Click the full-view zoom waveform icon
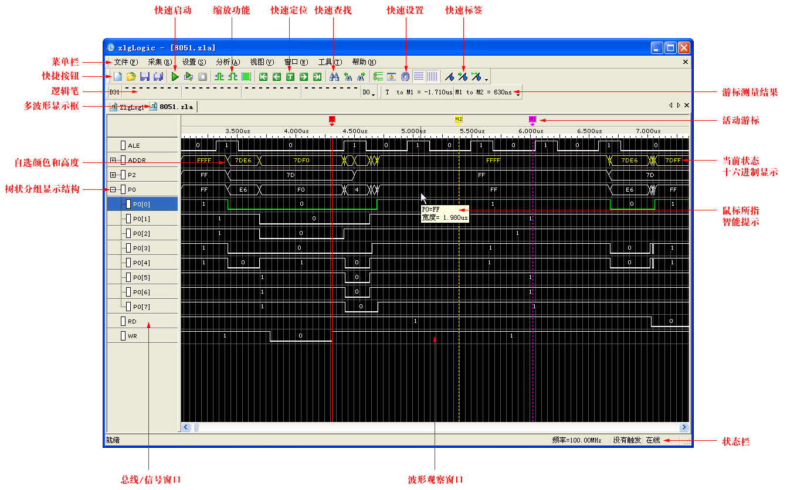This screenshot has height=490, width=787. [246, 76]
